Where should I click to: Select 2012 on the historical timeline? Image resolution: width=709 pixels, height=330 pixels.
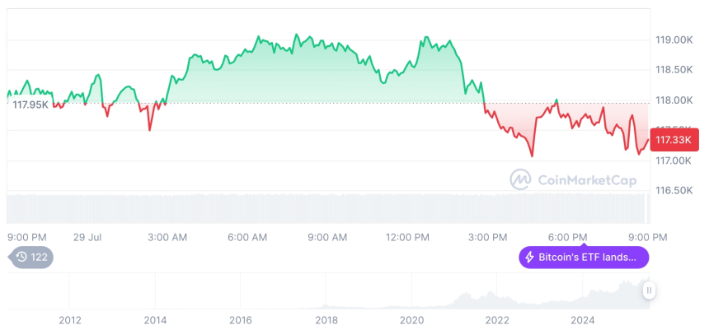pos(69,320)
